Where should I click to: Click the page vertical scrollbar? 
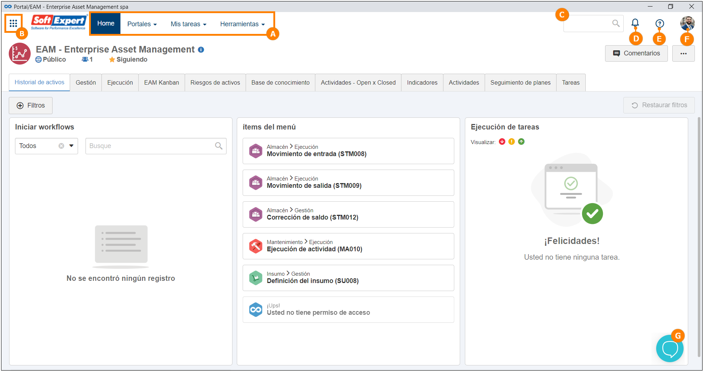(699, 237)
